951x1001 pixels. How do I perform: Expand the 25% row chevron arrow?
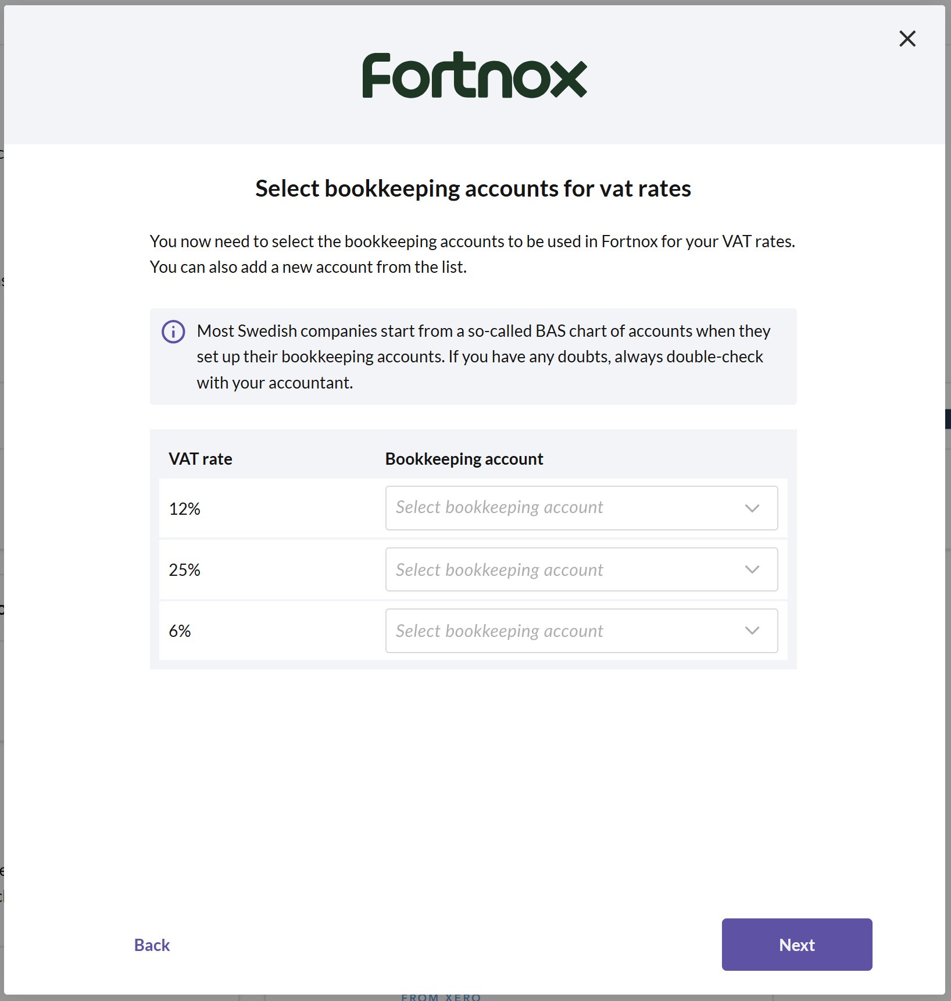pyautogui.click(x=752, y=569)
